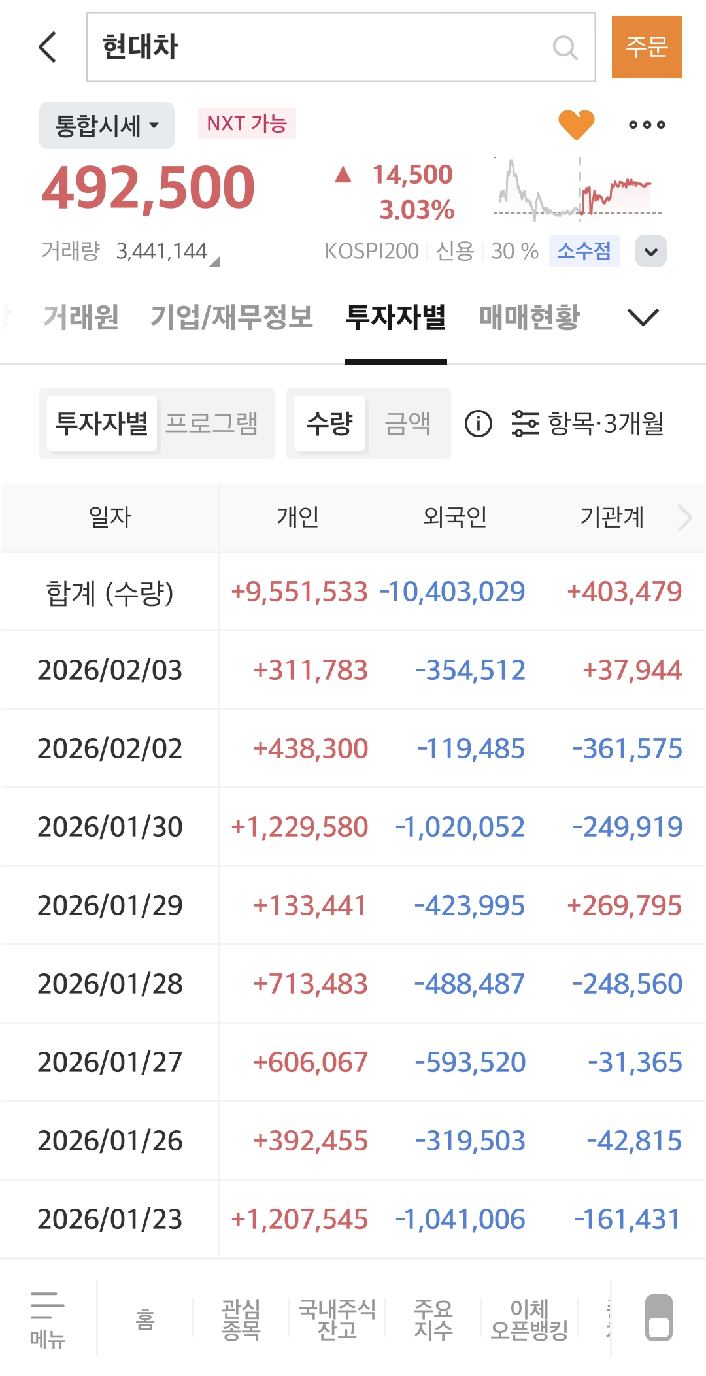Expand stock details with the gray chevron button
The image size is (706, 1376).
pyautogui.click(x=650, y=251)
